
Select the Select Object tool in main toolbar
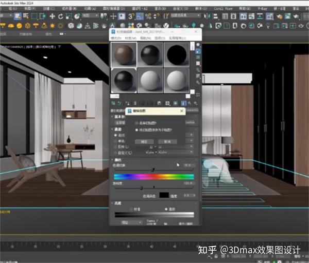pos(18,16)
